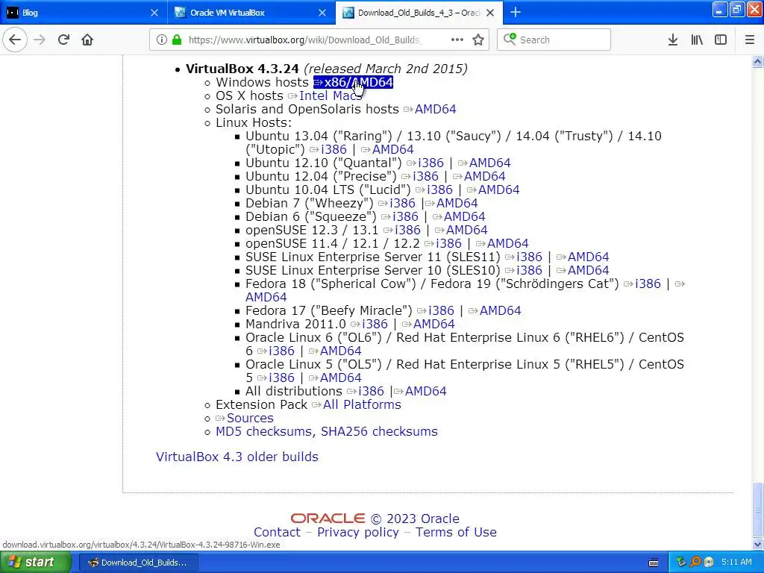Image resolution: width=764 pixels, height=573 pixels.
Task: Click the green secure padlock icon
Action: tap(176, 40)
